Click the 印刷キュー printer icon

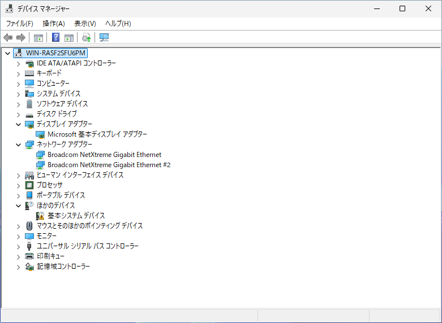point(29,256)
